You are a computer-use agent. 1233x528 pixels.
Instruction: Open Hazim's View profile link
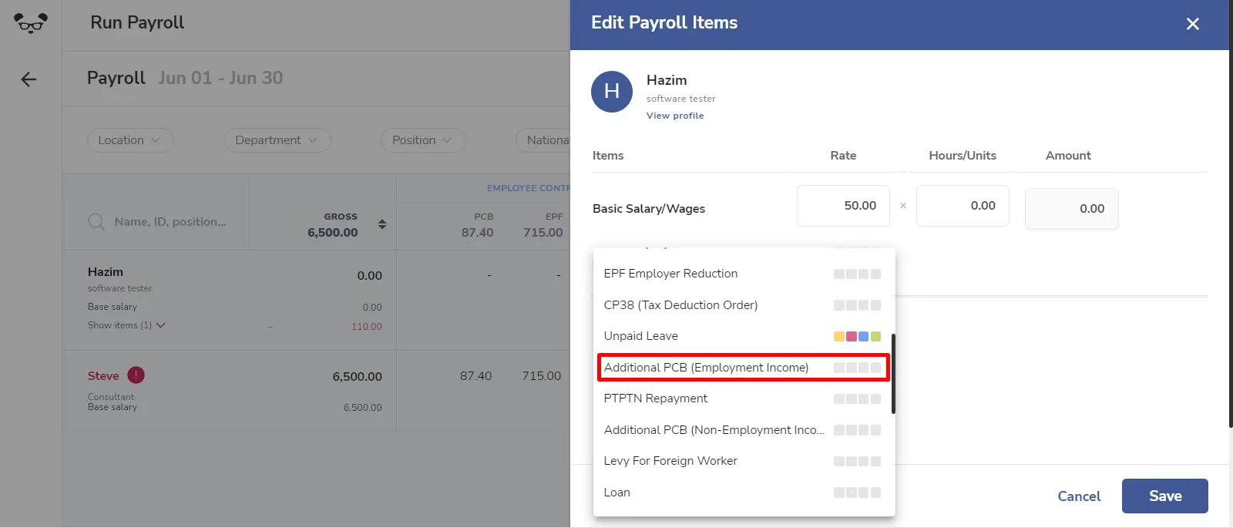675,116
